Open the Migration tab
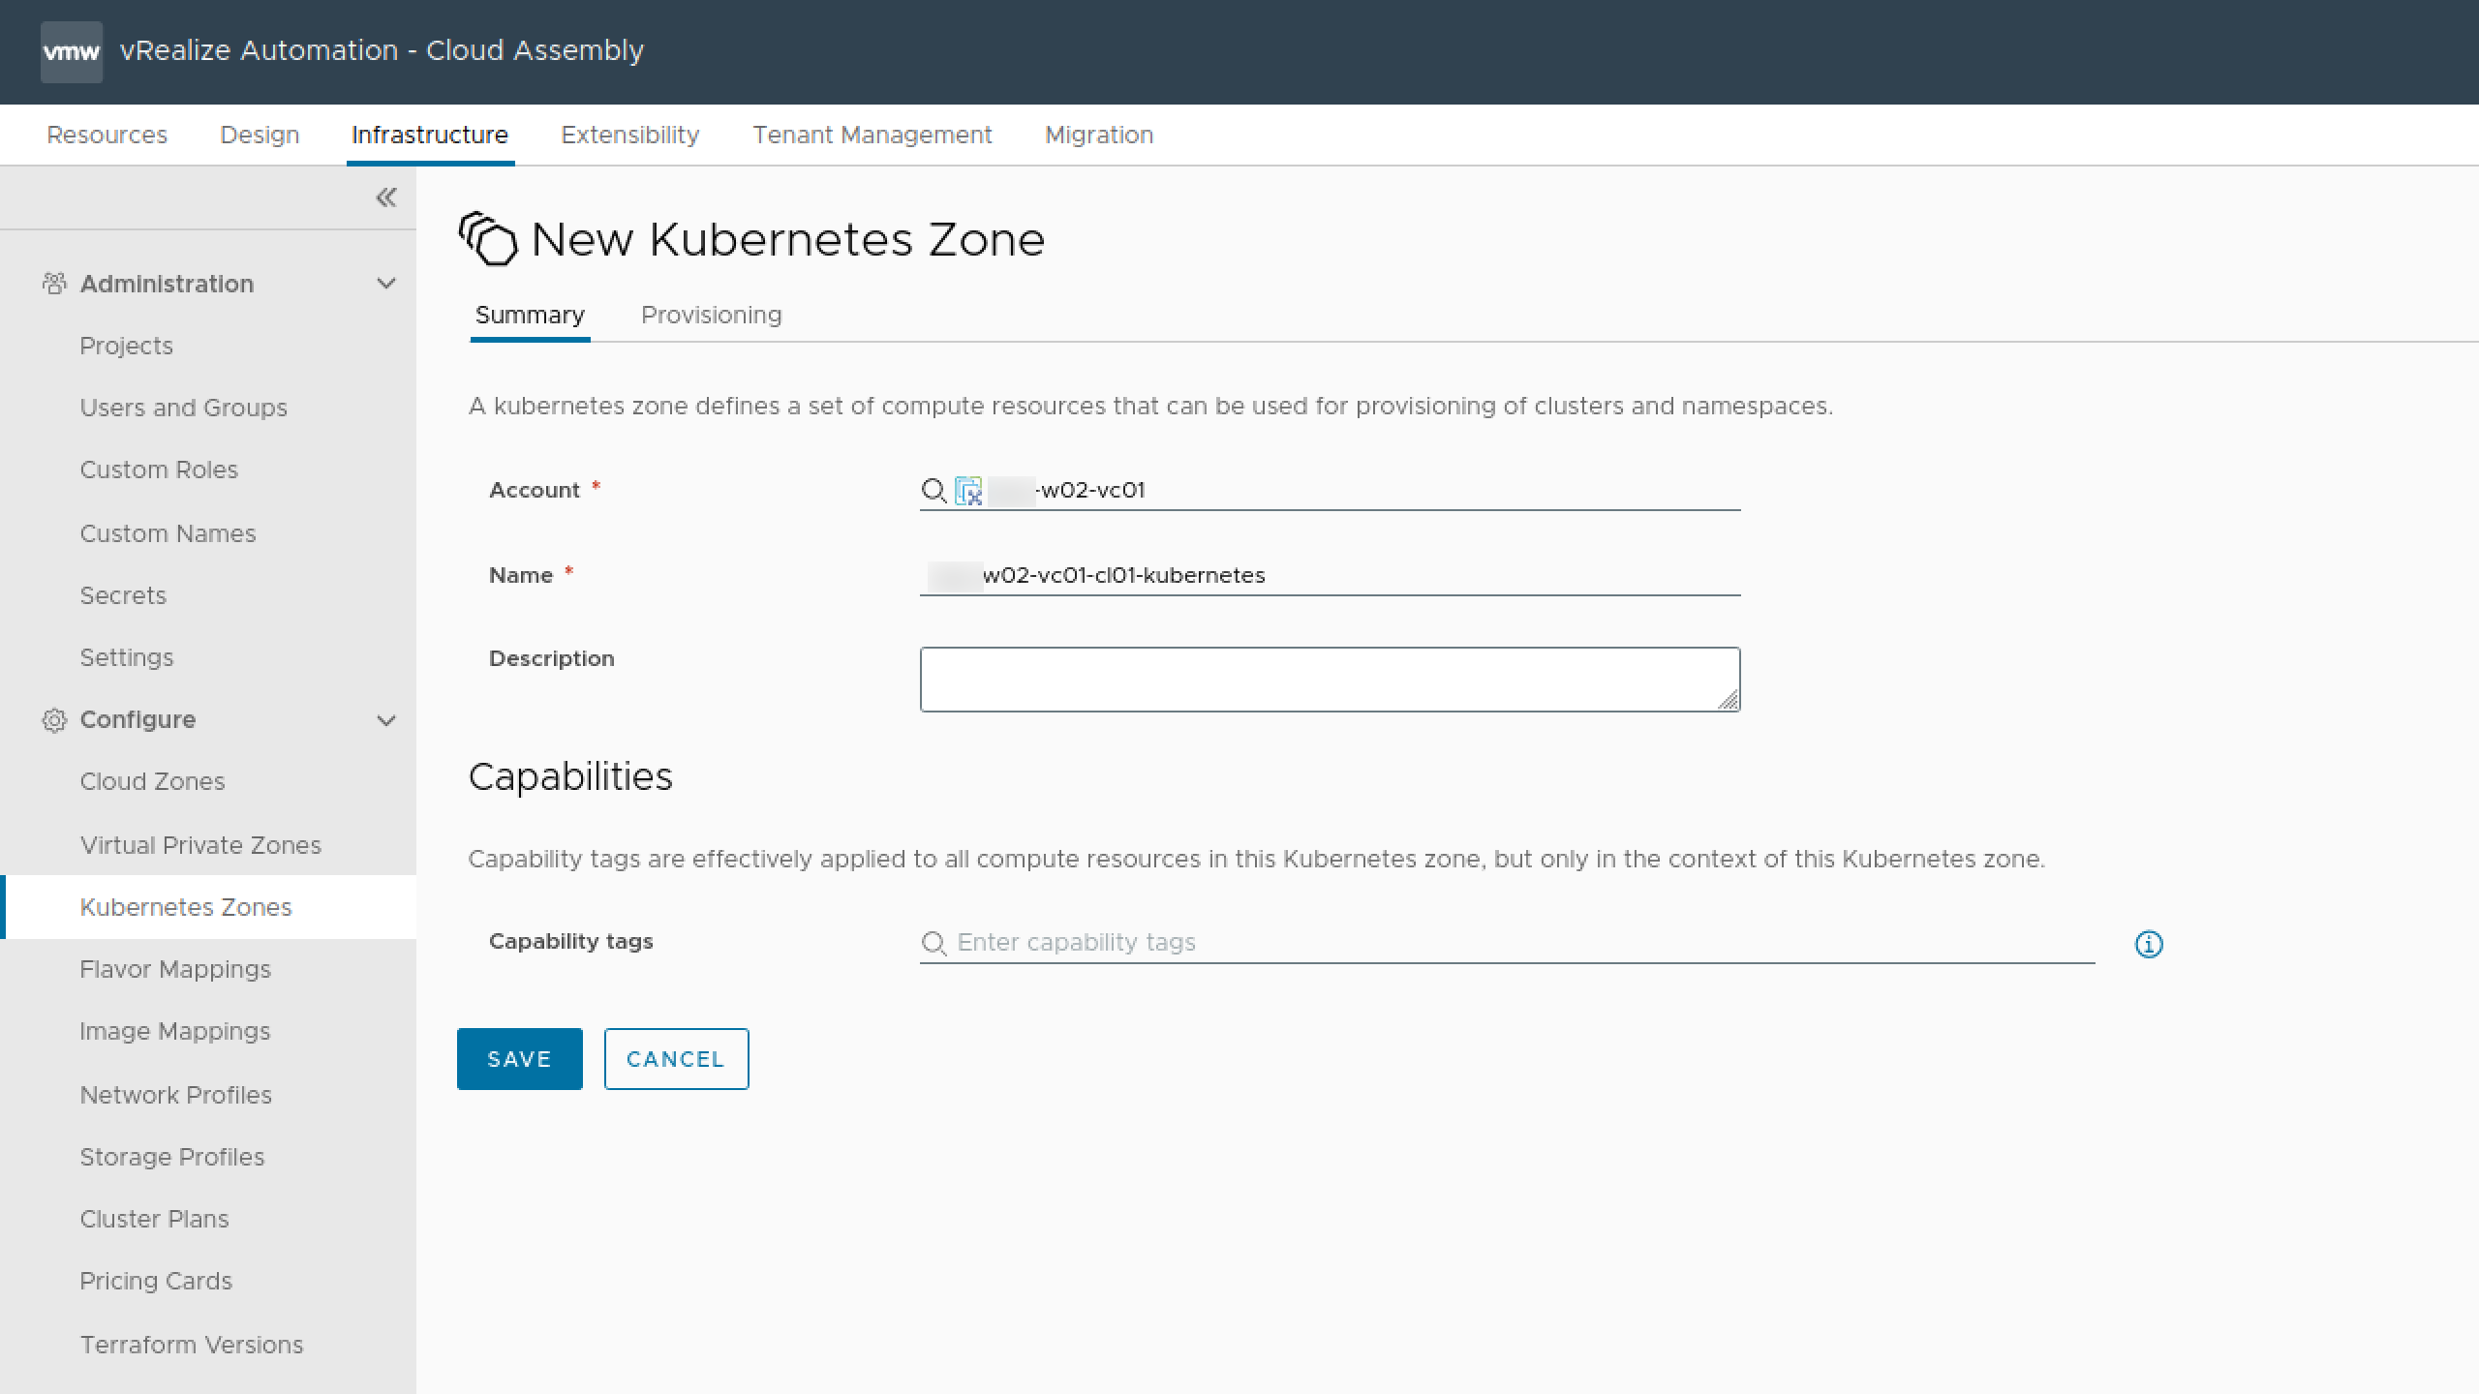The width and height of the screenshot is (2479, 1394). pyautogui.click(x=1099, y=135)
